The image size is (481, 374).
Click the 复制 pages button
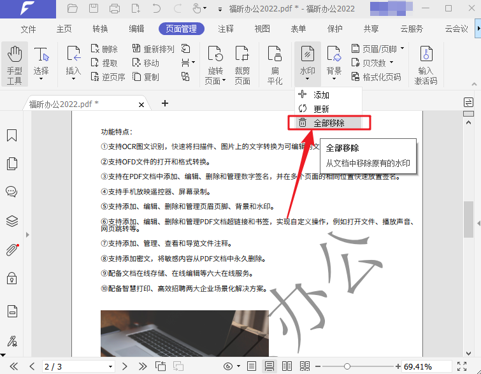(146, 76)
